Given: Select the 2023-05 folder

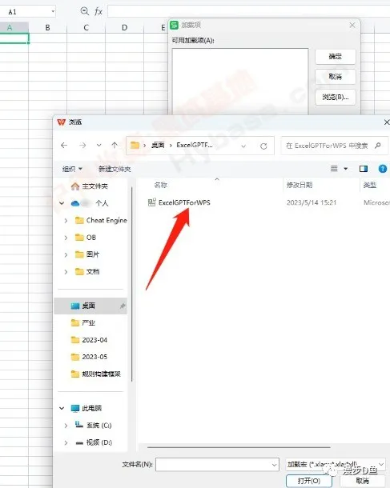Looking at the screenshot, I should click(89, 357).
